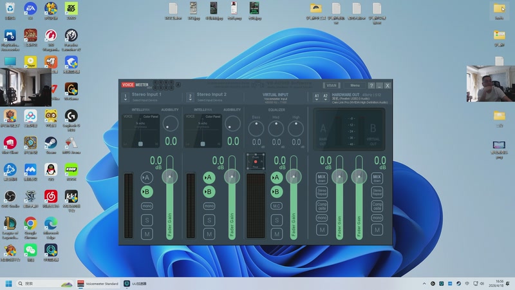Open A2 hardware output device dropdown

[325, 97]
